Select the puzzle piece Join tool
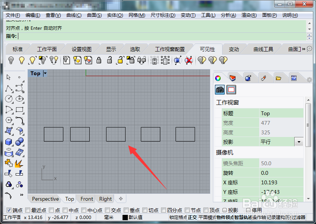The width and height of the screenshot is (316, 224). [9, 163]
